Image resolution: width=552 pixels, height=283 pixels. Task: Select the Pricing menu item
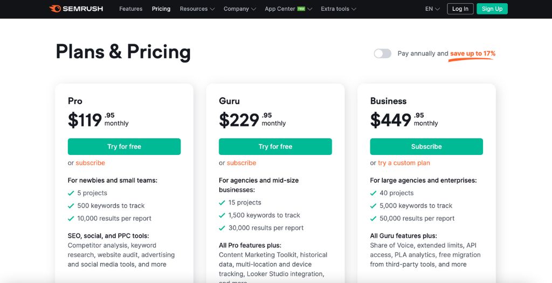pos(161,9)
